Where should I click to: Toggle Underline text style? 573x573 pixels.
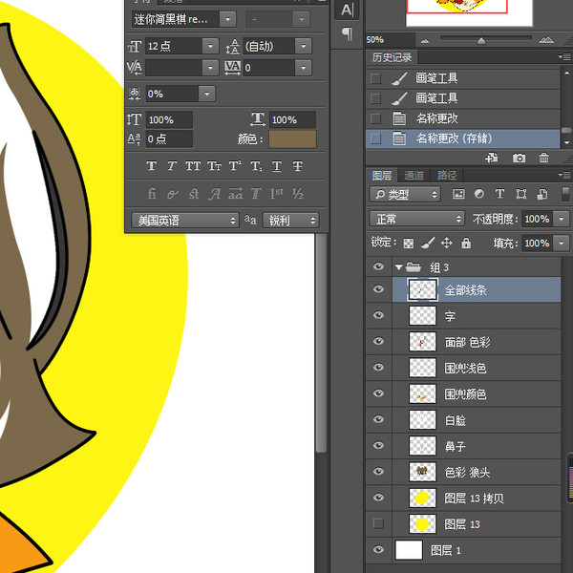pyautogui.click(x=277, y=166)
